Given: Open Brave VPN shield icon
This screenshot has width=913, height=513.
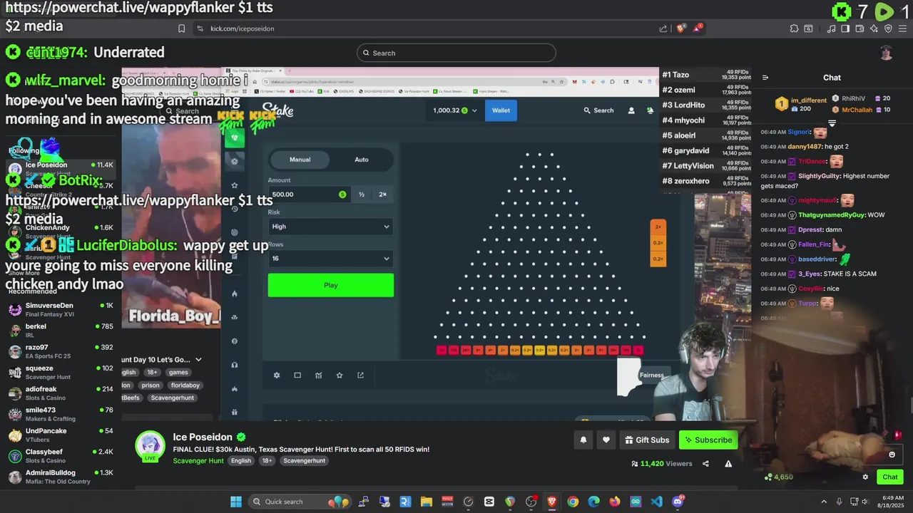Looking at the screenshot, I should pyautogui.click(x=888, y=28).
